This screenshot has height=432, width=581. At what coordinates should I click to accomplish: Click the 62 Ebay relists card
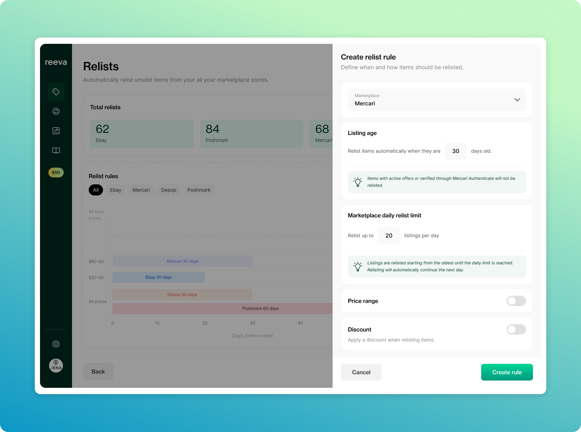(142, 134)
